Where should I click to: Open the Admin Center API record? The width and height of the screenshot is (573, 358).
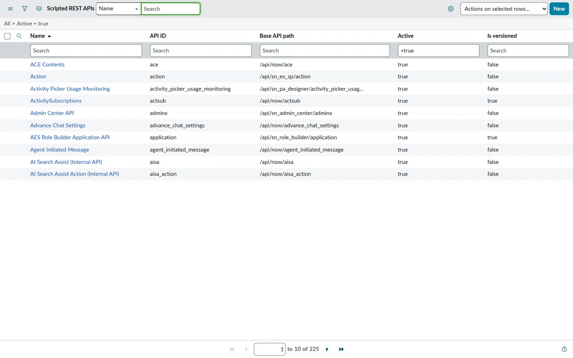click(x=52, y=113)
